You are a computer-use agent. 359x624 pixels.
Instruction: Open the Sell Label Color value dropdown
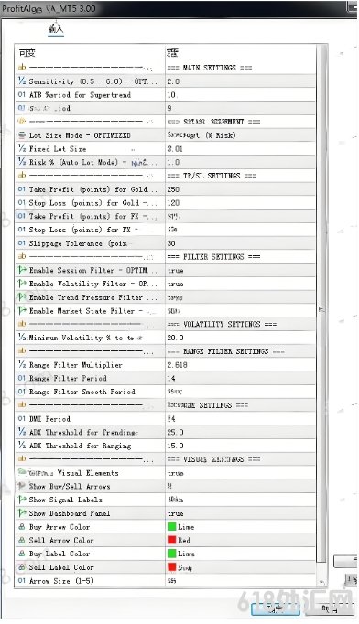[x=240, y=567]
